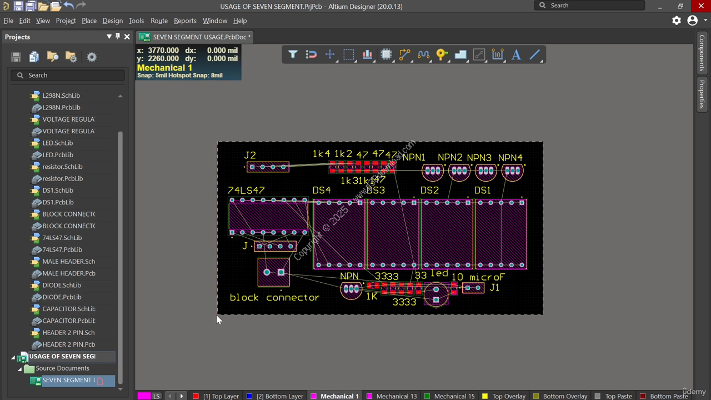
Task: Pick the place via tool
Action: tap(442, 54)
